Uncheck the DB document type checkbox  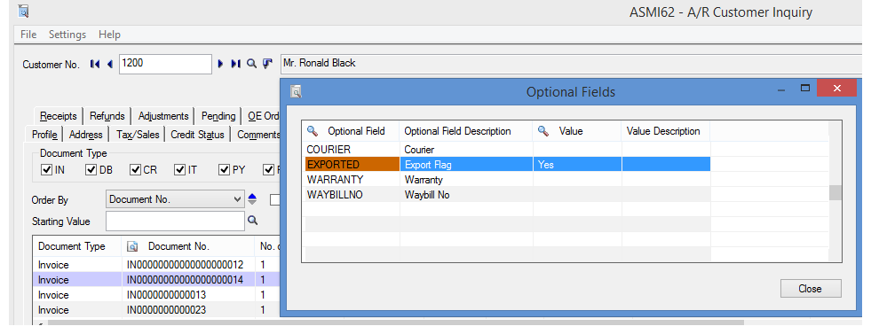pos(91,169)
